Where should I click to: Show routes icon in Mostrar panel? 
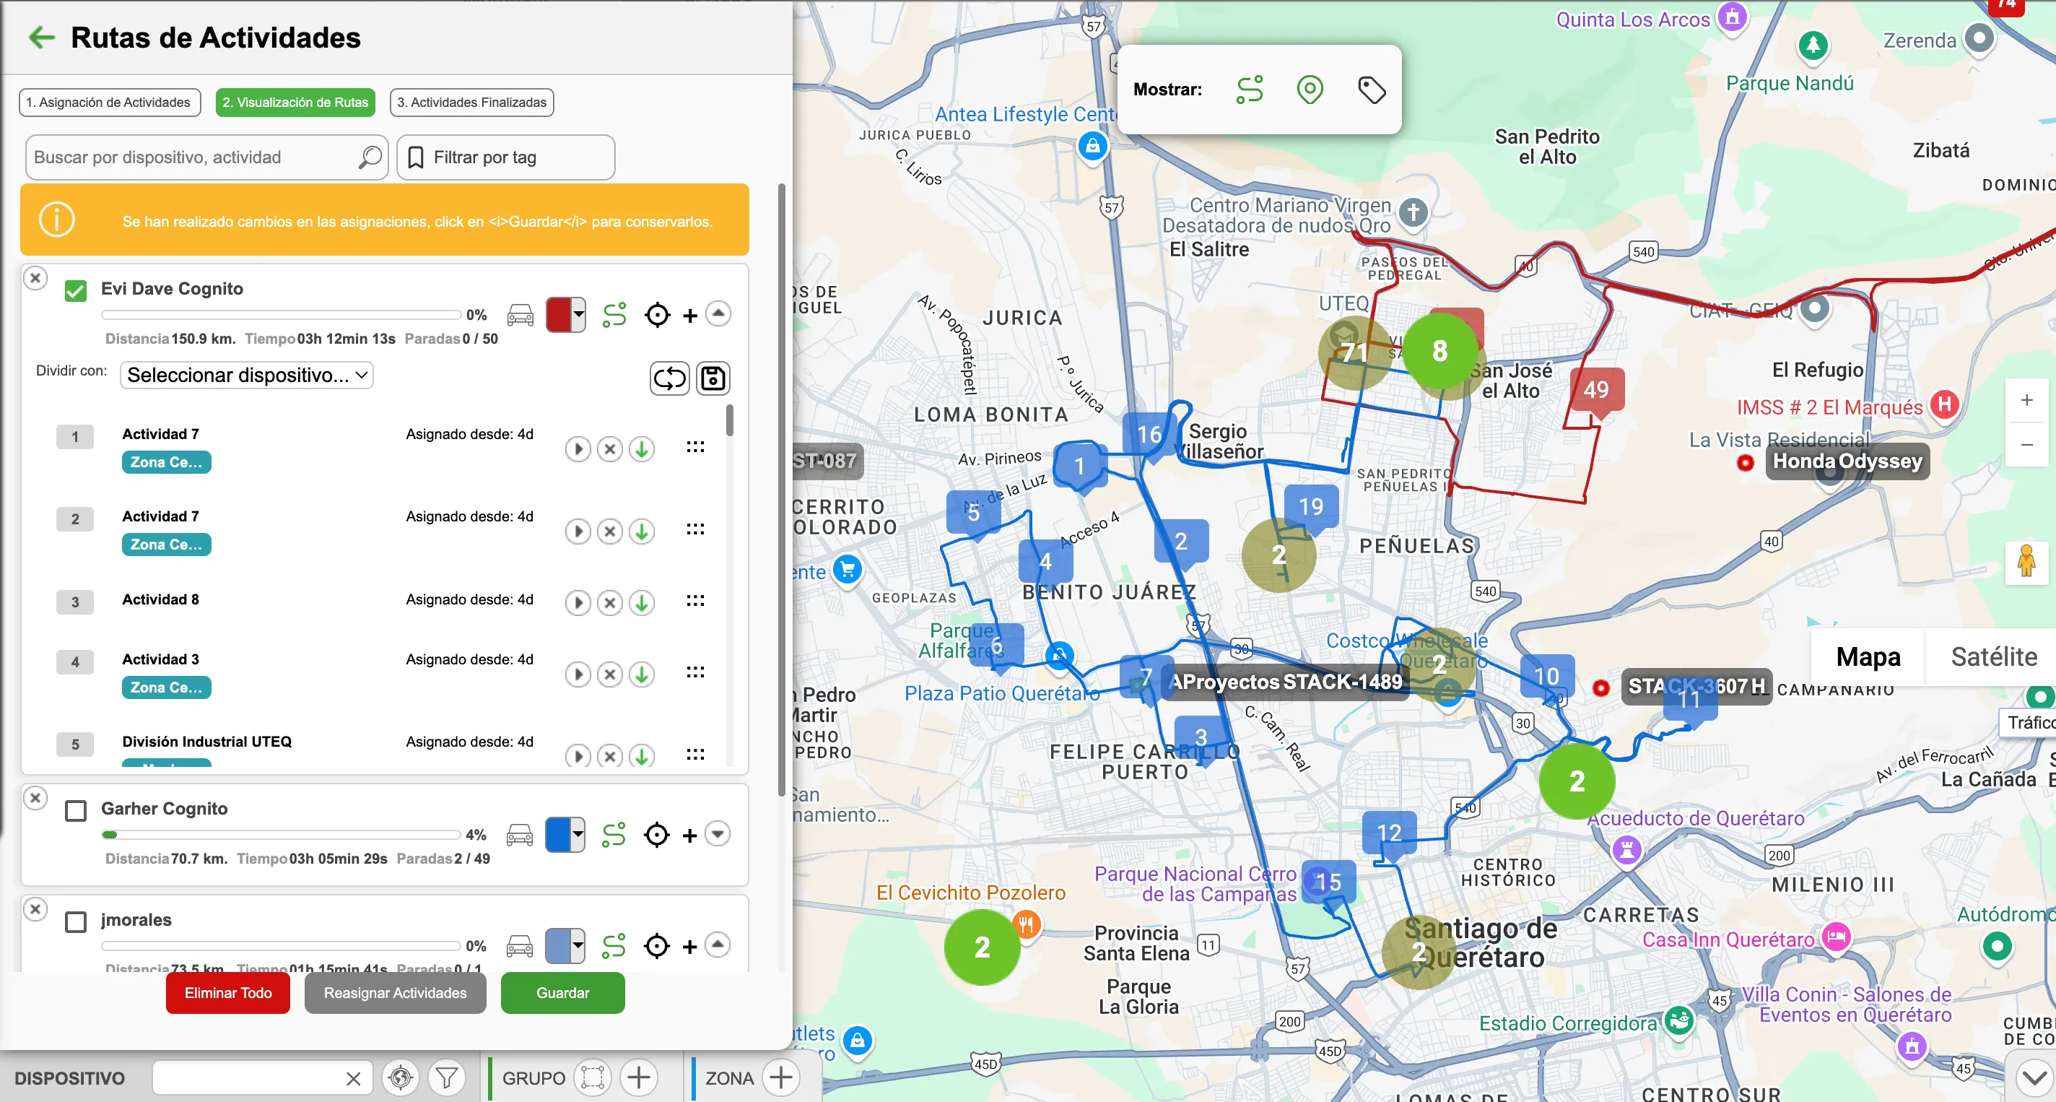coord(1249,90)
